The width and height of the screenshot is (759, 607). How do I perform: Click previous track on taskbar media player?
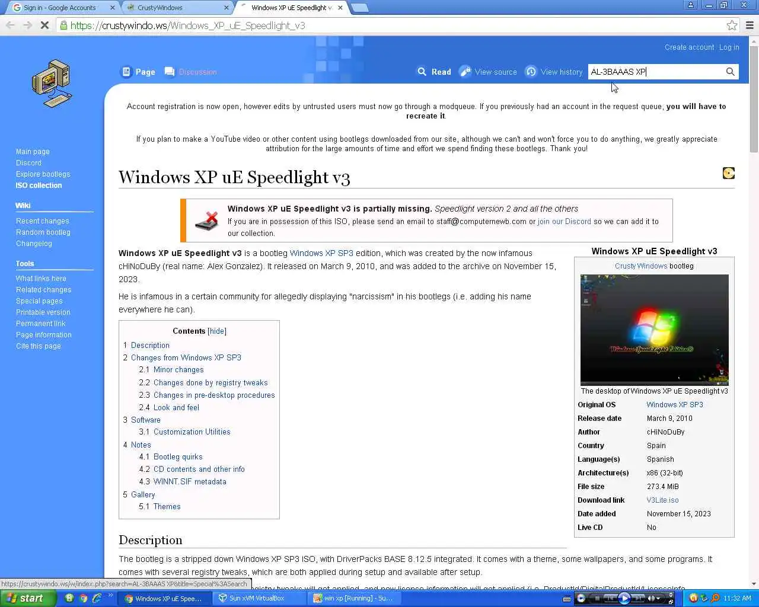tap(611, 598)
